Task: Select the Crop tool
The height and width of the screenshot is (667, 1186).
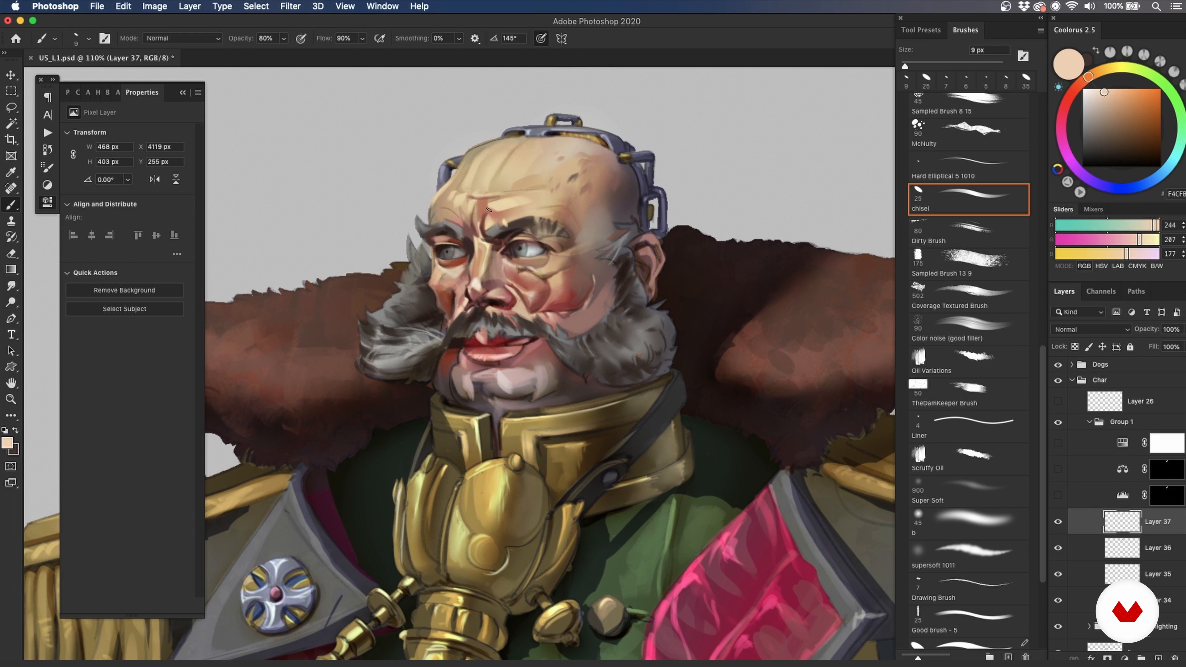Action: [11, 140]
